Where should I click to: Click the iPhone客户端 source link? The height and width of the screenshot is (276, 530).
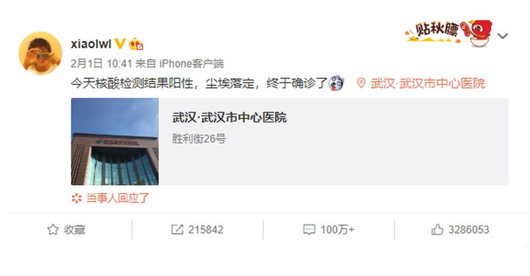tap(191, 64)
